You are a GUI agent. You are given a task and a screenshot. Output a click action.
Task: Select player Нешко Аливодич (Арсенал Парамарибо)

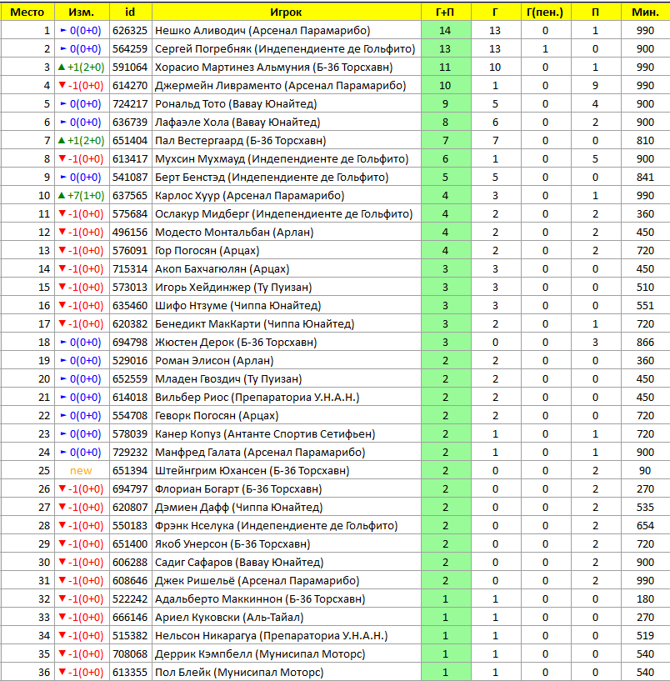(x=262, y=30)
